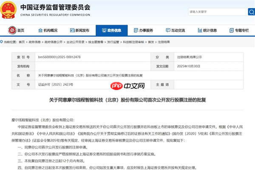Click index number bm56000001/2025-00012478

pyautogui.click(x=59, y=57)
